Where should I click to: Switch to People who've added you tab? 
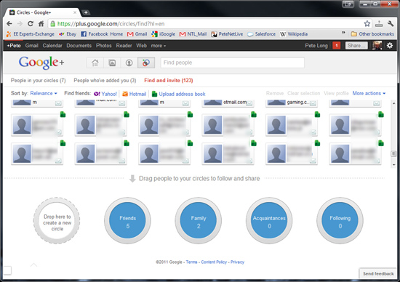tap(105, 81)
